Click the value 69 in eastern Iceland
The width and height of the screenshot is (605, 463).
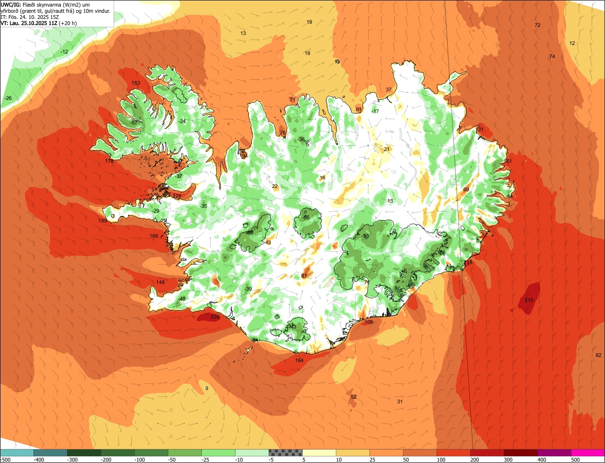click(466, 189)
